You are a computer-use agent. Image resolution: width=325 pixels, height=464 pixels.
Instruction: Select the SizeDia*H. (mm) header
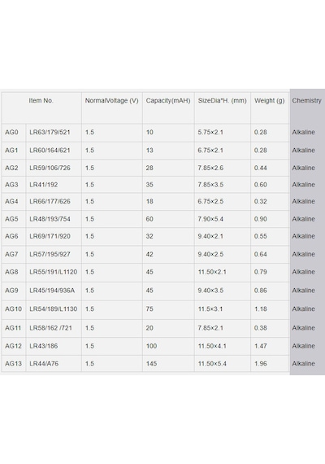[222, 101]
